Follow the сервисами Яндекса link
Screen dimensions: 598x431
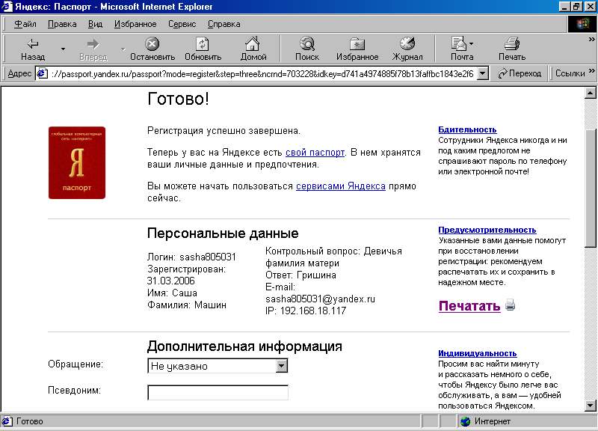[341, 186]
